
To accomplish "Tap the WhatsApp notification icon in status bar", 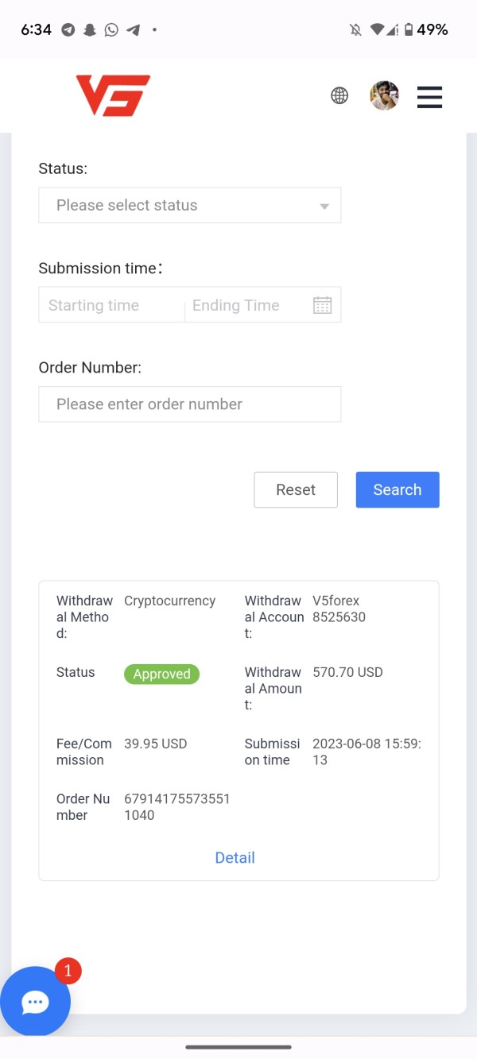I will 111,30.
